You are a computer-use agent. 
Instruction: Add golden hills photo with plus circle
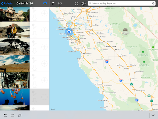[x=44, y=64]
